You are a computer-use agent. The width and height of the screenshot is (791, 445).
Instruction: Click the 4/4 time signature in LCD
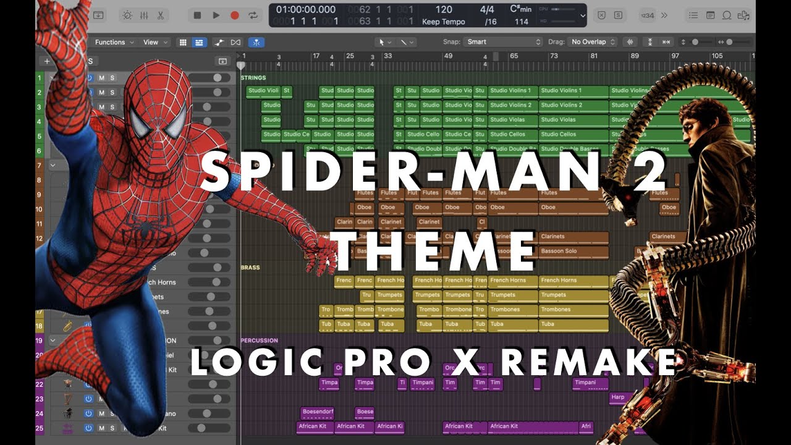[x=488, y=10]
